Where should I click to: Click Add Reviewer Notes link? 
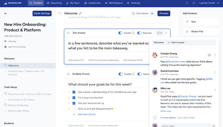click(133, 60)
